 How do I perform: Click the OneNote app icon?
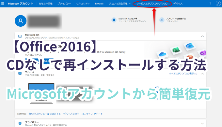pos(203,53)
